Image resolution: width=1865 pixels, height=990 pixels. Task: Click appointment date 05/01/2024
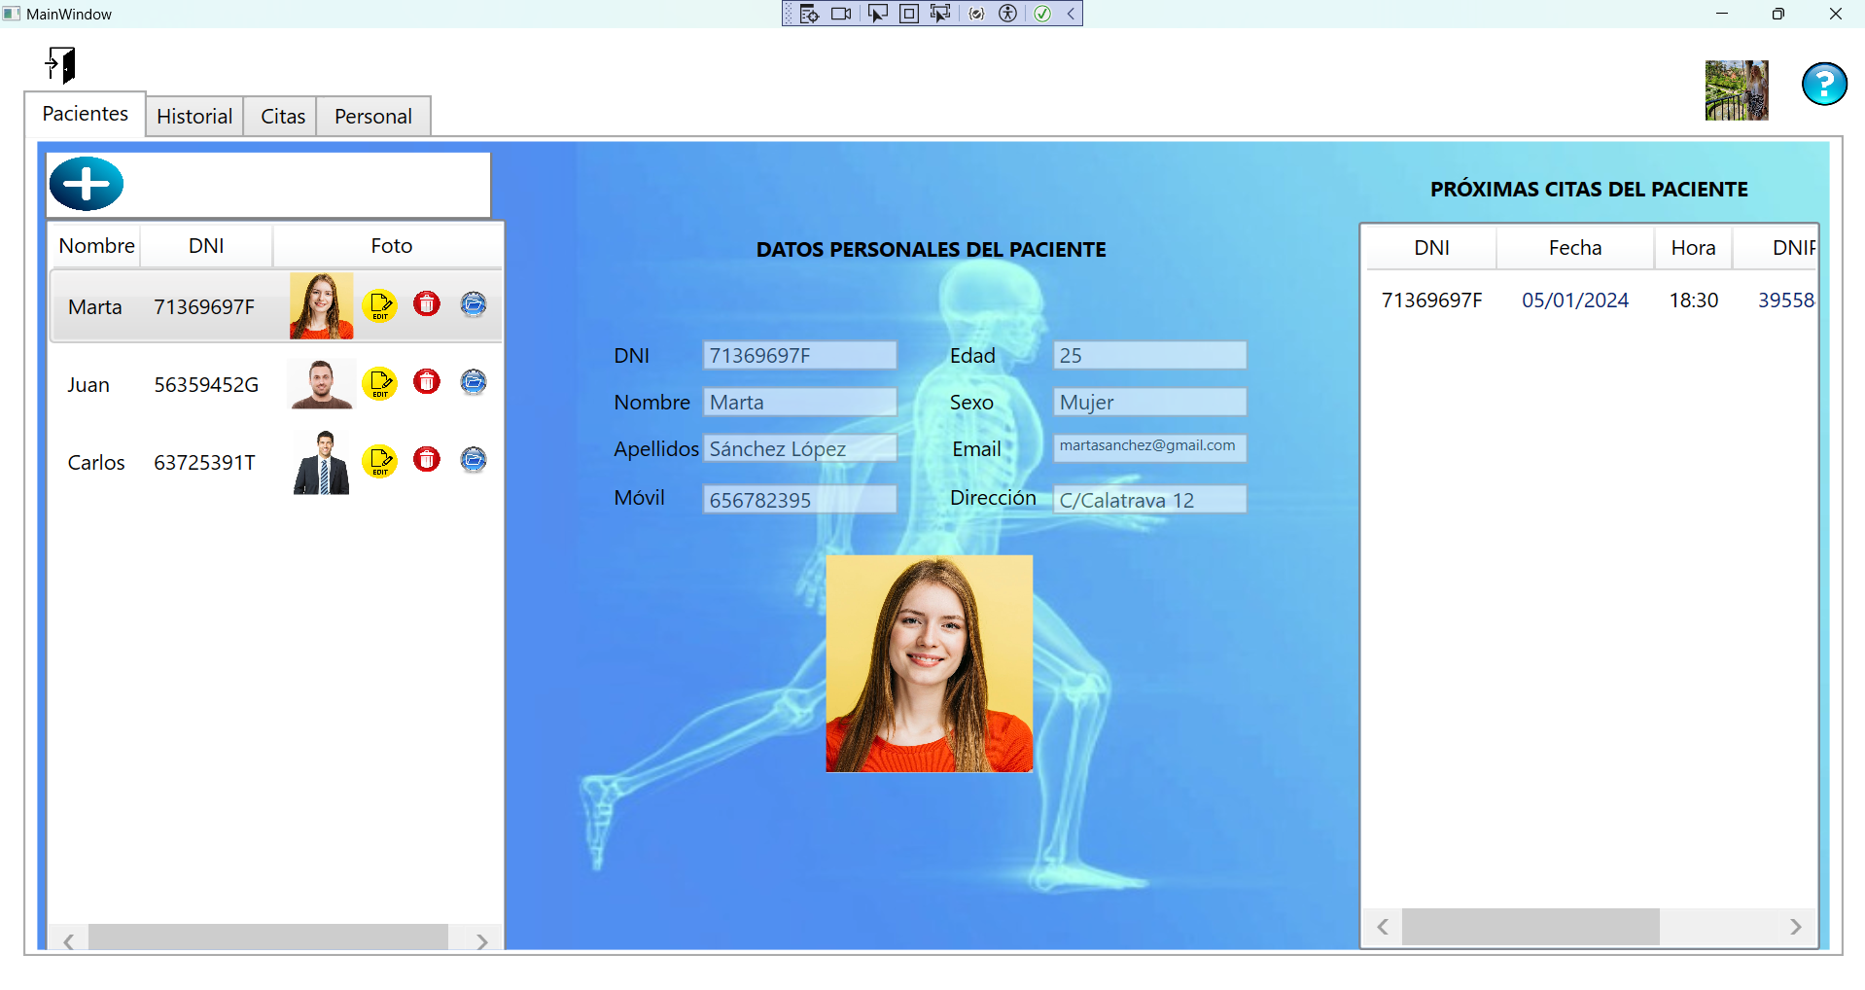[x=1575, y=301]
